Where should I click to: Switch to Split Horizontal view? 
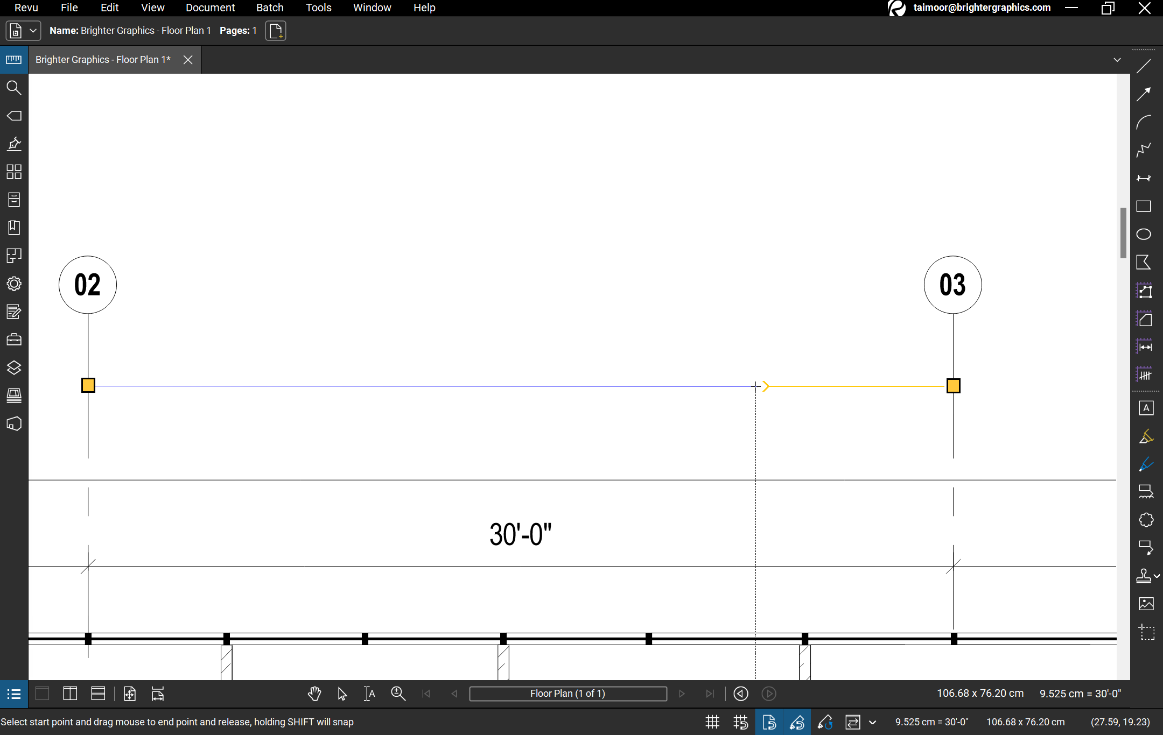[98, 694]
